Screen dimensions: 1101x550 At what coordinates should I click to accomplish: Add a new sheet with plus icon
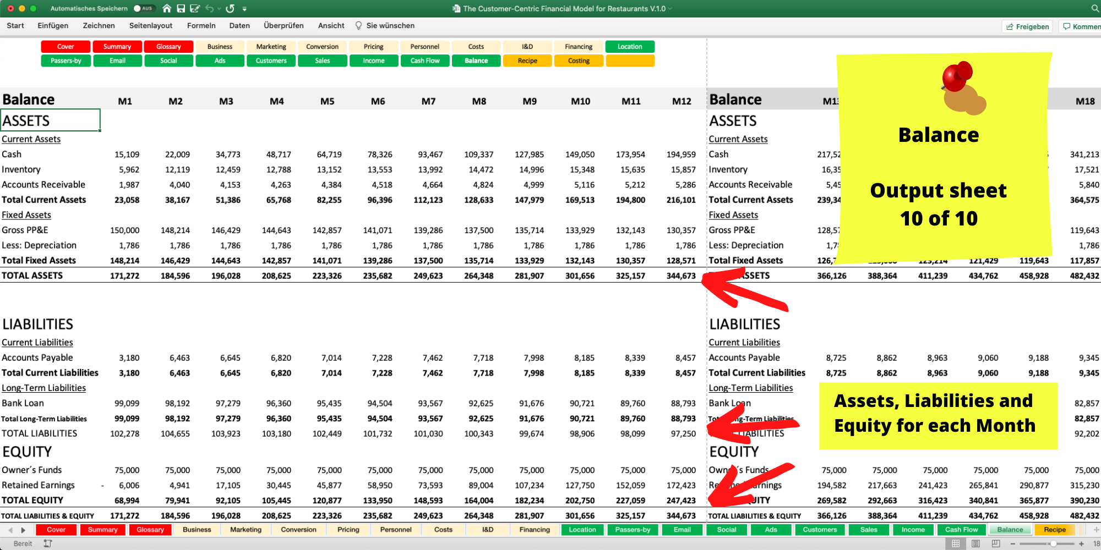pyautogui.click(x=1096, y=530)
